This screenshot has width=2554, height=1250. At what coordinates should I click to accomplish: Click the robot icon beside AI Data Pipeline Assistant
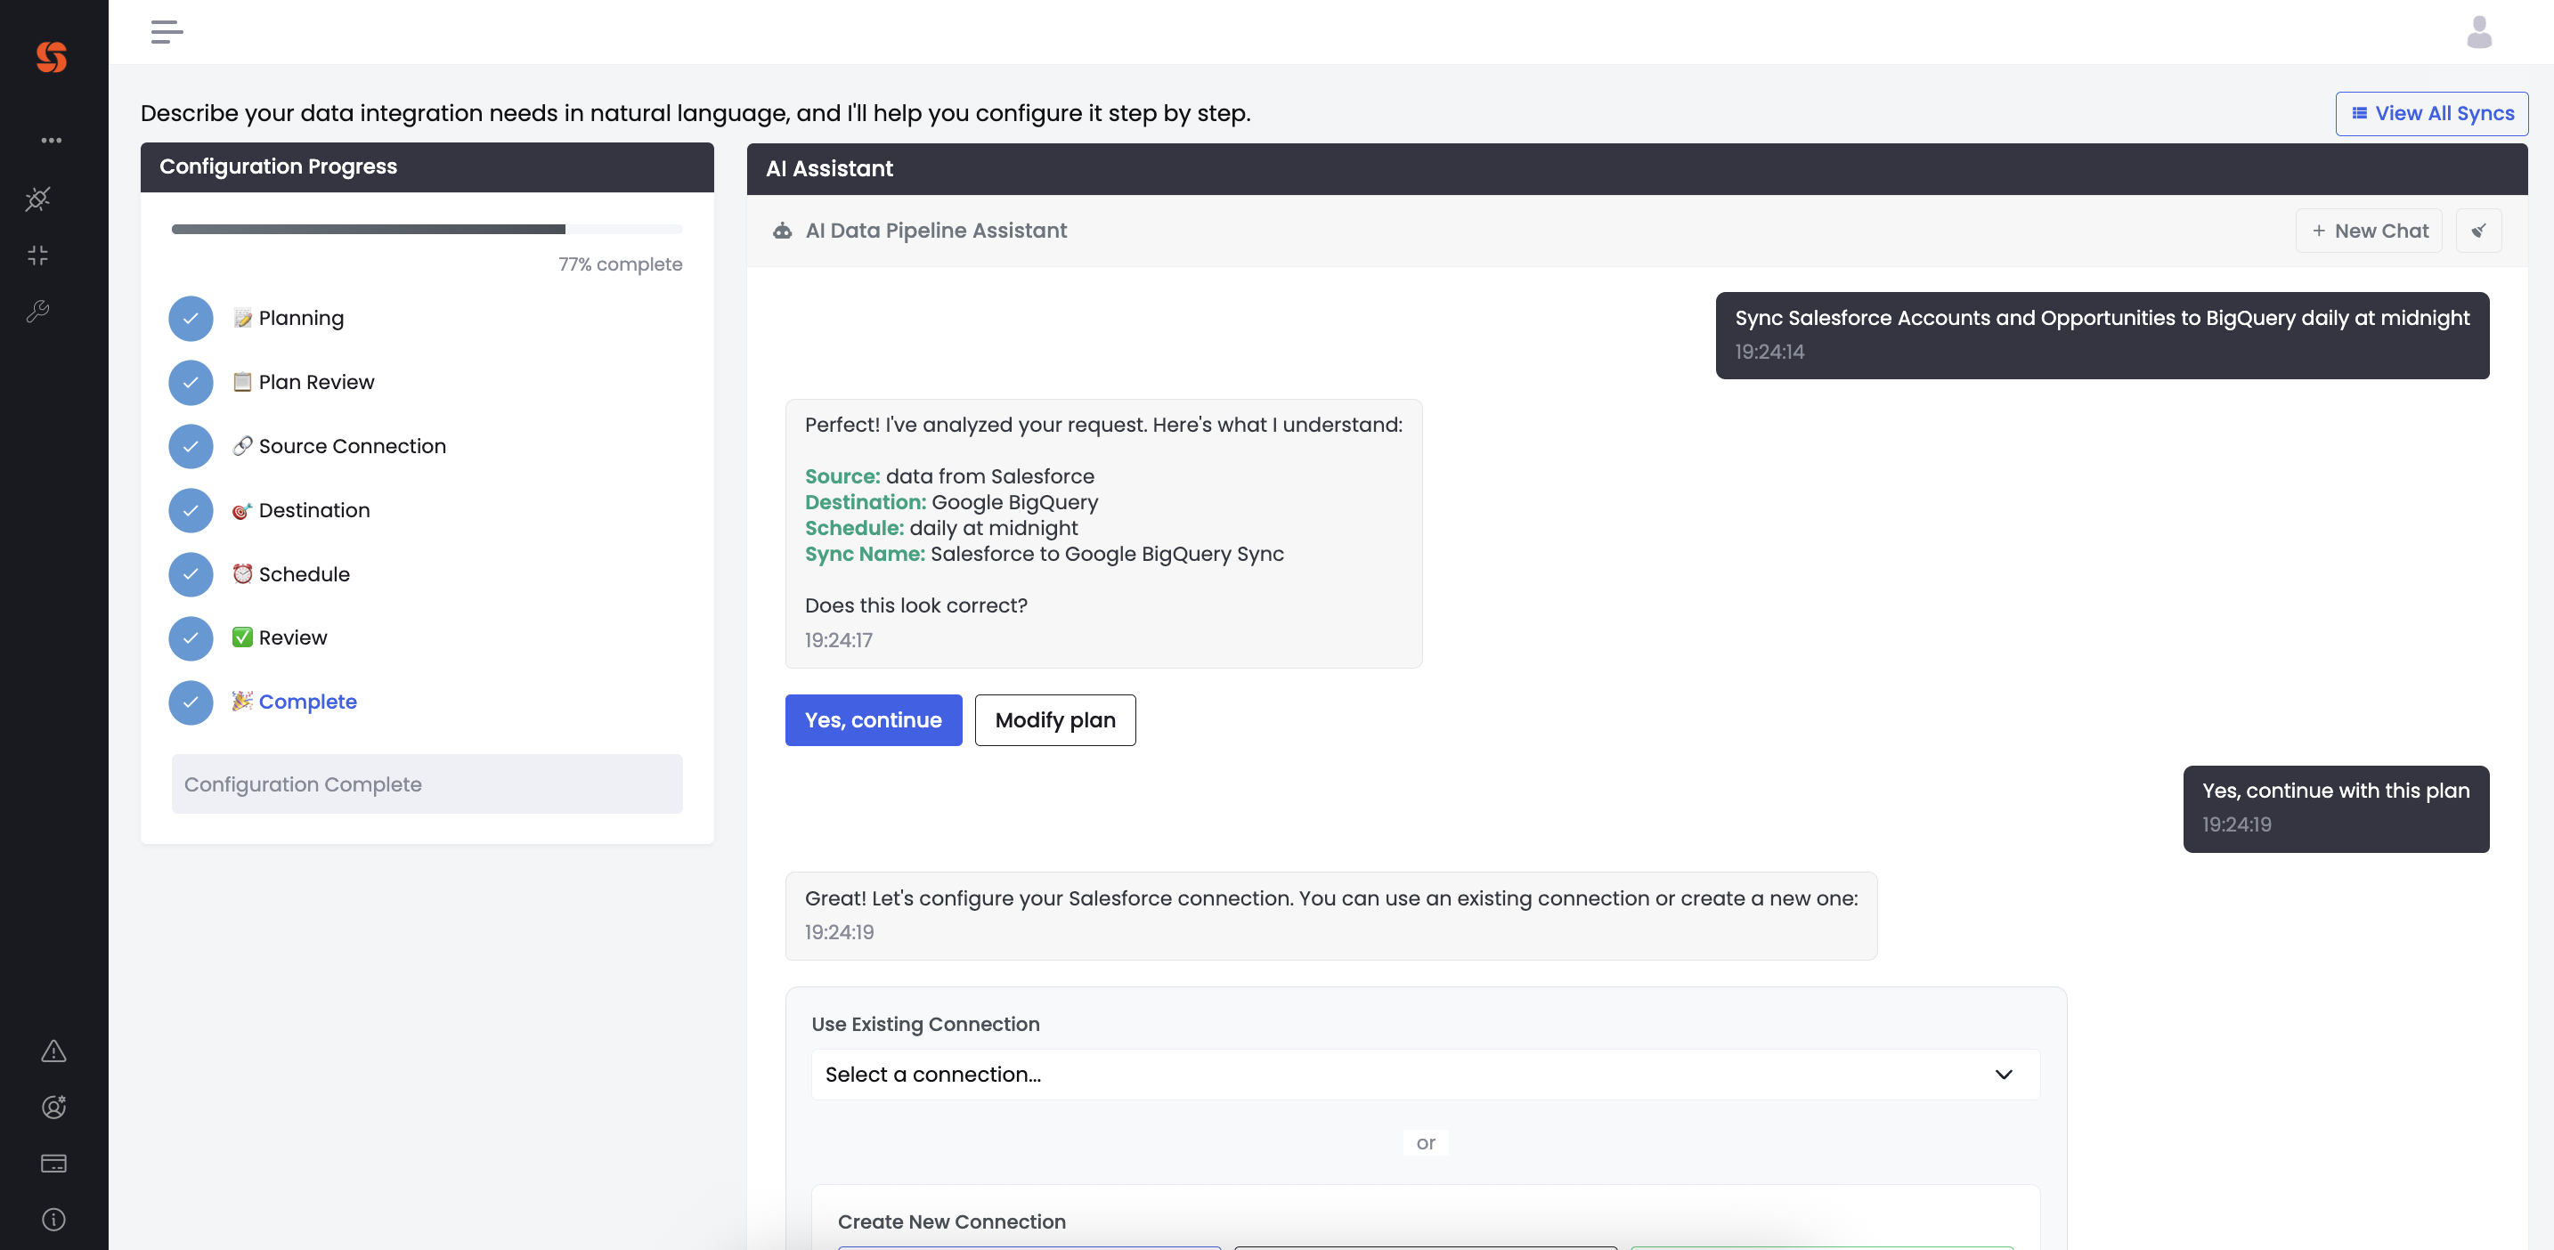[782, 231]
